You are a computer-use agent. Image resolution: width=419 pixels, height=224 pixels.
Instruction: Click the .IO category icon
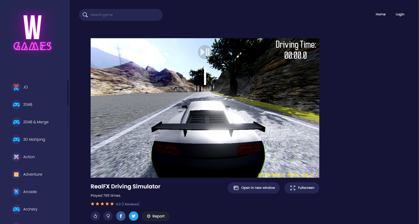click(16, 87)
